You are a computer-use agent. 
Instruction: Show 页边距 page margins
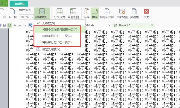pos(134,14)
